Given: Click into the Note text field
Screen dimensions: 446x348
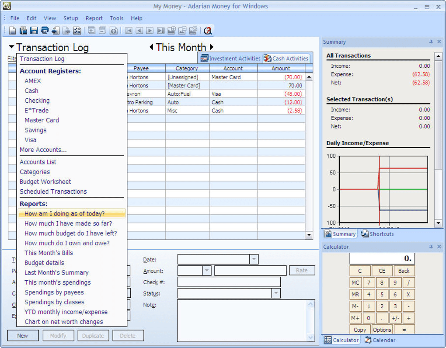Looking at the screenshot, I should click(x=242, y=320).
